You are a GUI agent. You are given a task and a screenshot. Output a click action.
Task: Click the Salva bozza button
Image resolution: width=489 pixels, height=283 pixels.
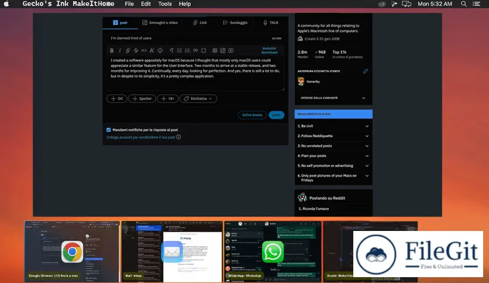point(252,115)
